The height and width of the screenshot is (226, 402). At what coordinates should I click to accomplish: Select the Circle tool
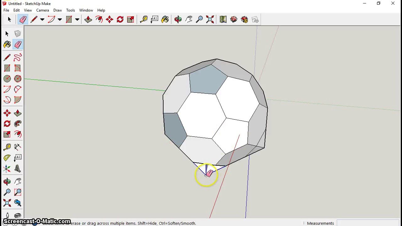[7, 79]
